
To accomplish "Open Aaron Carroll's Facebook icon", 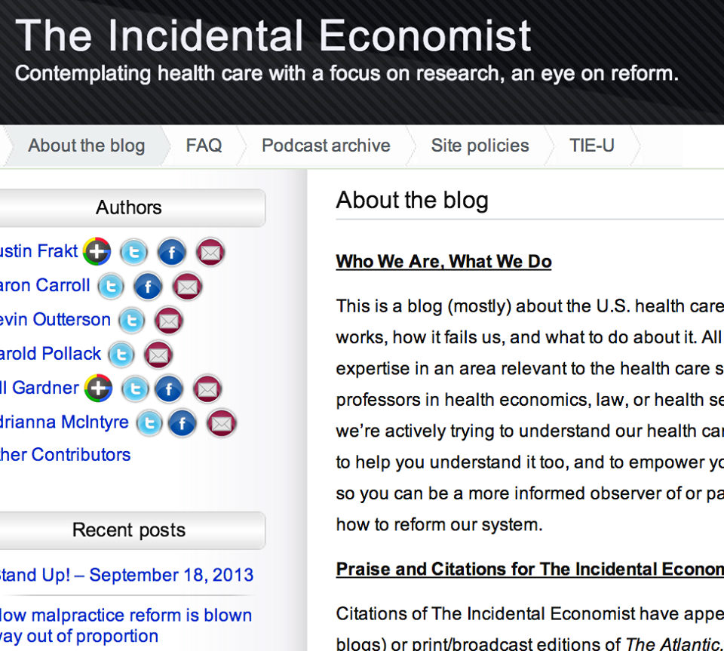I will 147,287.
